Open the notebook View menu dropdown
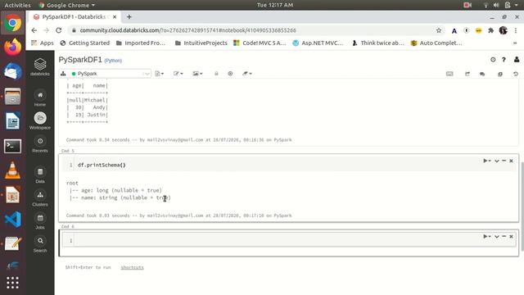The width and height of the screenshot is (524, 295). click(197, 74)
